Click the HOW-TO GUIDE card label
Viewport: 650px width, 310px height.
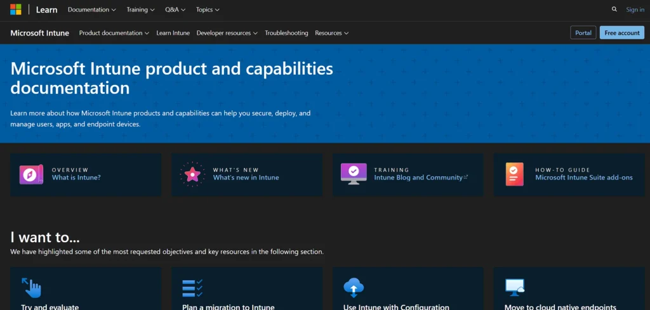point(562,170)
